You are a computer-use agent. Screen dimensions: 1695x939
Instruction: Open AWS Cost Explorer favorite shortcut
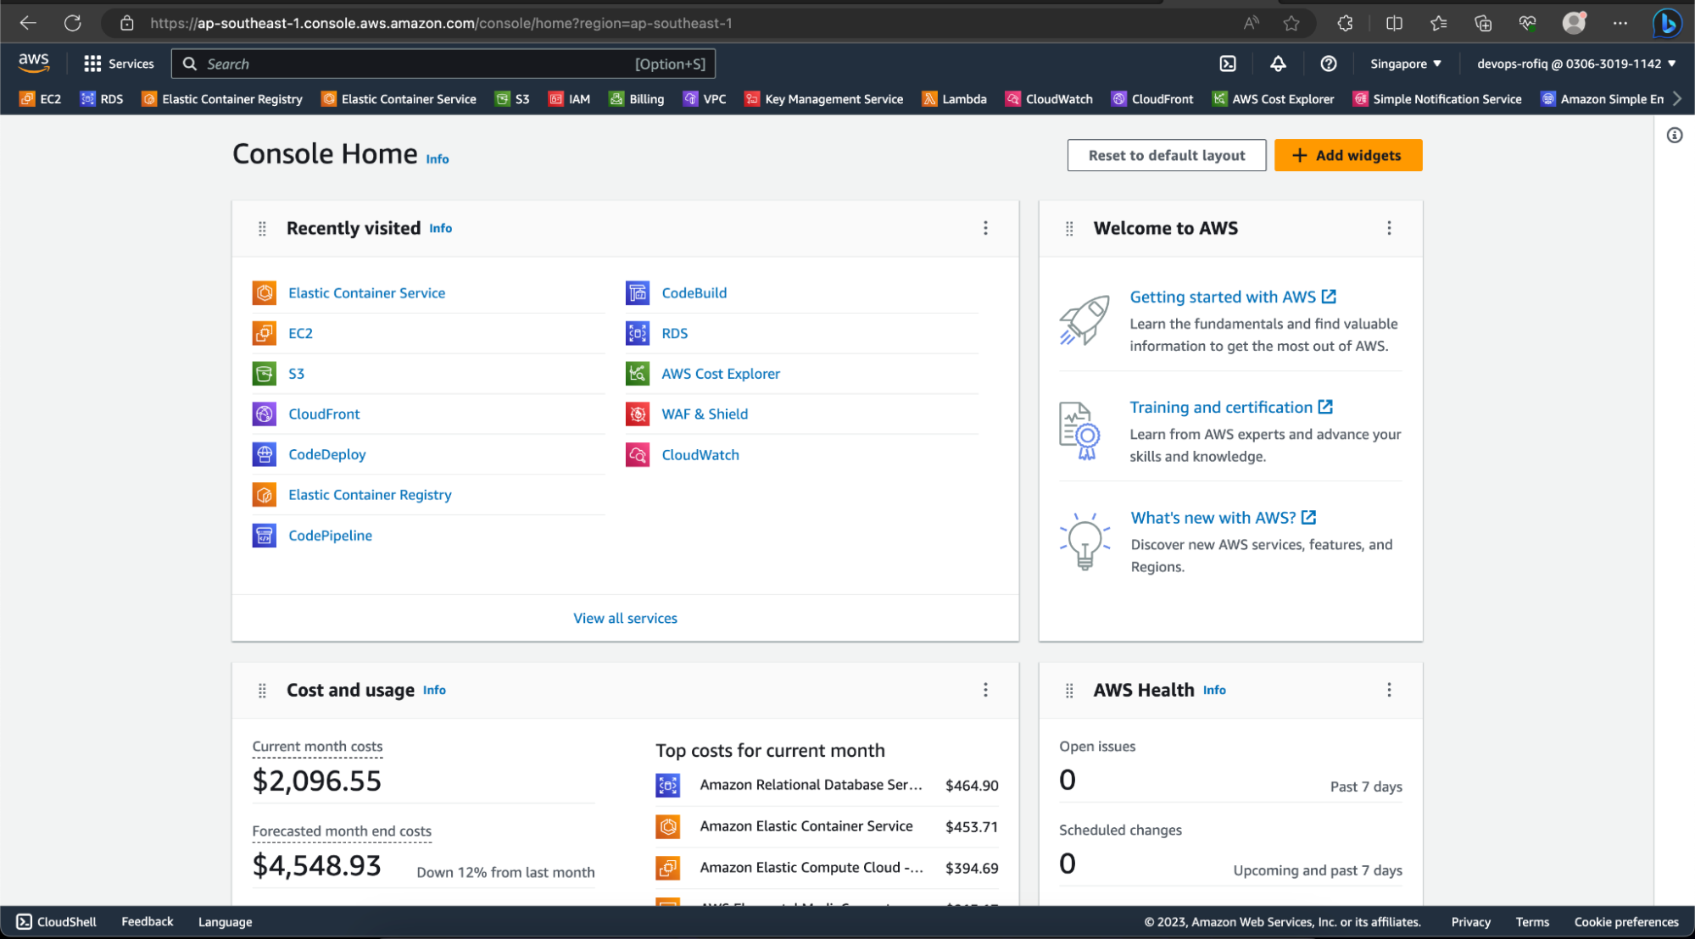pyautogui.click(x=1273, y=99)
